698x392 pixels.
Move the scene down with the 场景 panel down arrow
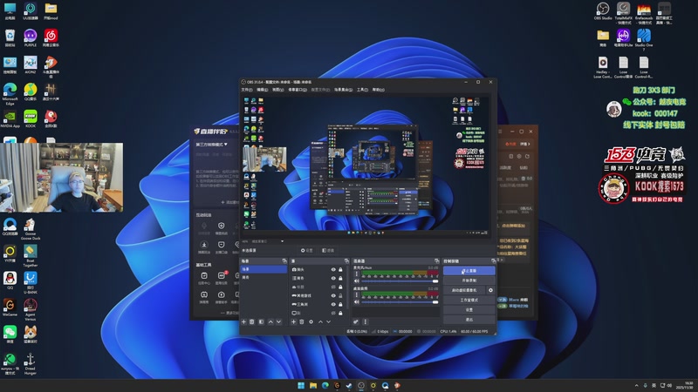(279, 321)
